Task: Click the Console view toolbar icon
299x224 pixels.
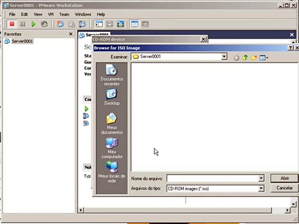Action: (x=145, y=24)
